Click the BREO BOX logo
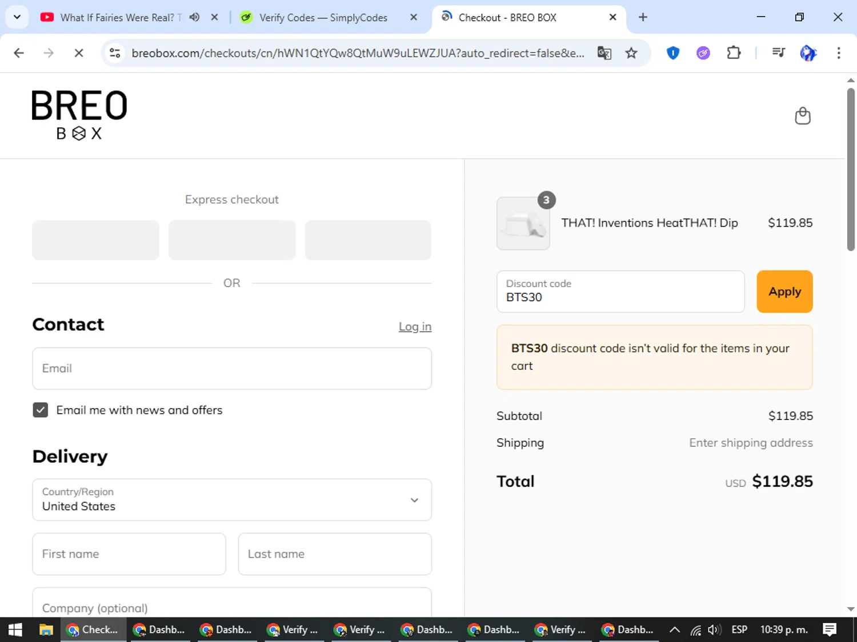 tap(79, 116)
